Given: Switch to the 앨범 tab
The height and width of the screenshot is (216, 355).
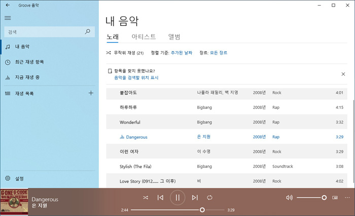Looking at the screenshot, I should (174, 37).
